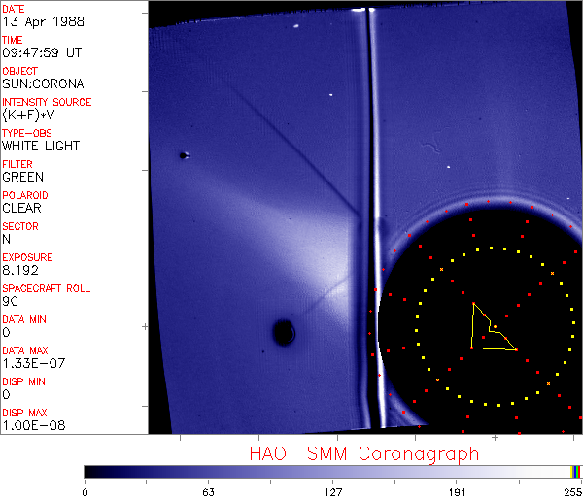Select the exposure value 8.192

point(20,270)
